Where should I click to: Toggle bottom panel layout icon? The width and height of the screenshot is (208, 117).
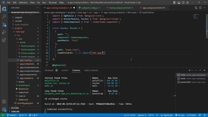[179, 2]
